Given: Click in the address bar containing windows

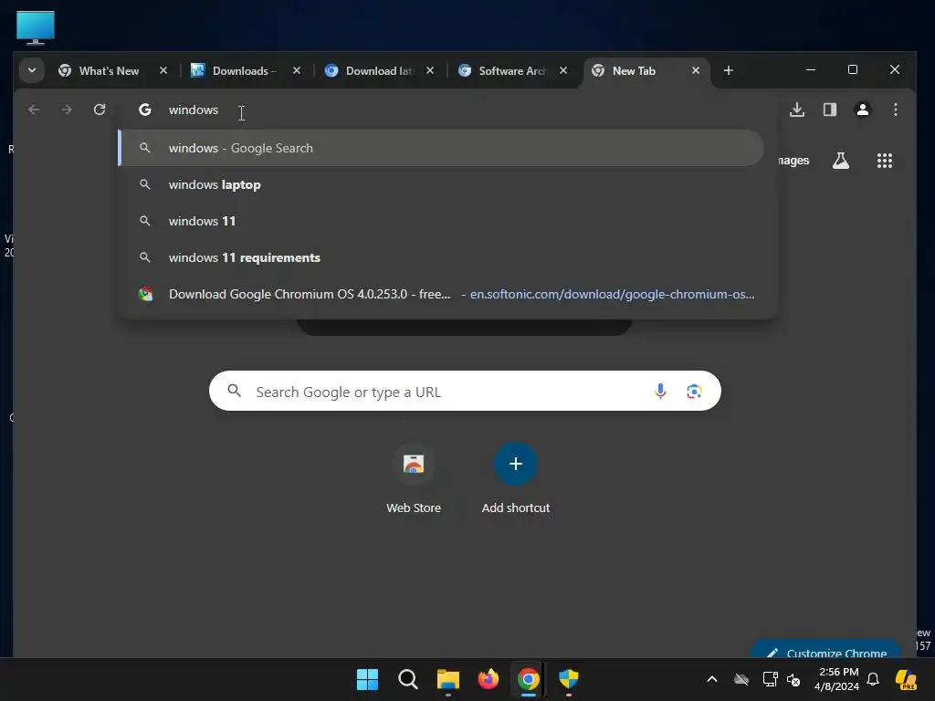Looking at the screenshot, I should [x=447, y=110].
